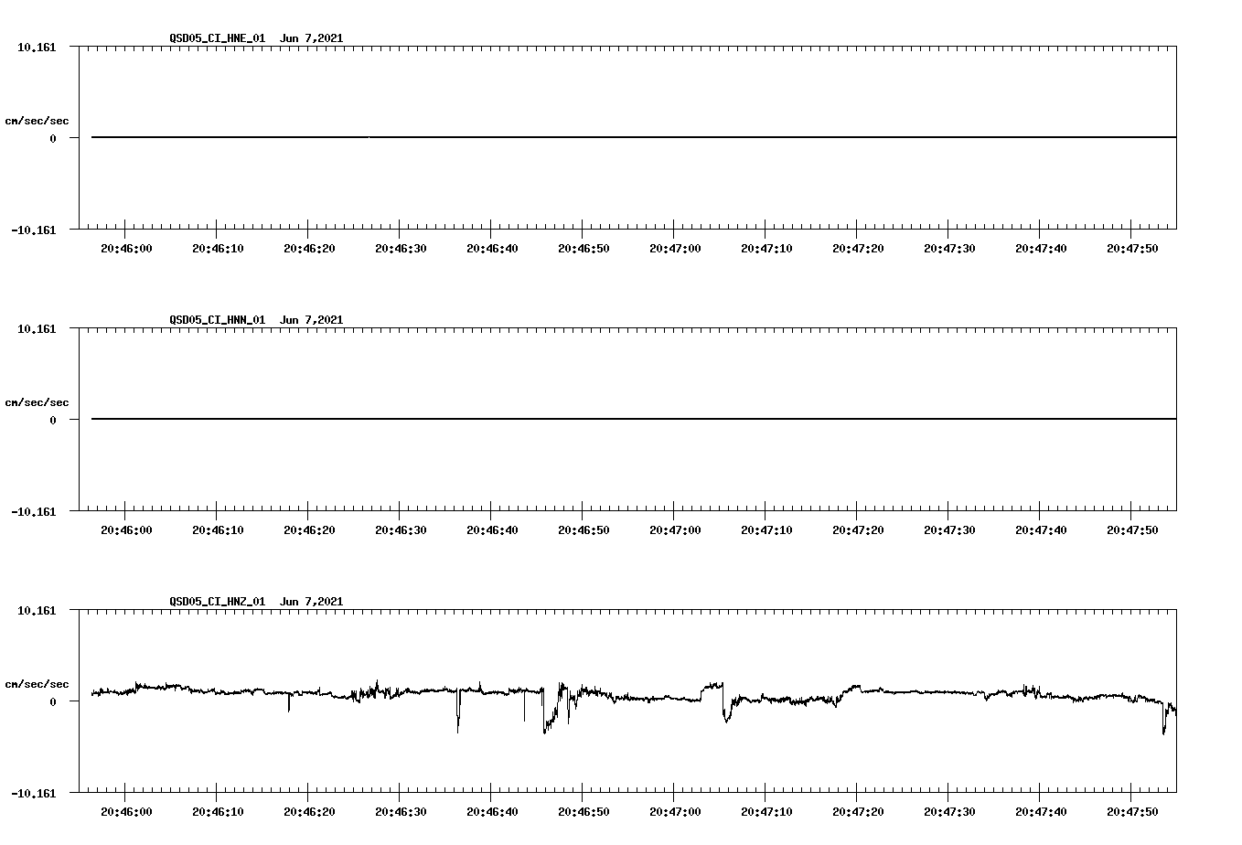Click the large downward spike near 20:46:46 on HNZ trace
The height and width of the screenshot is (845, 1242).
tap(547, 713)
